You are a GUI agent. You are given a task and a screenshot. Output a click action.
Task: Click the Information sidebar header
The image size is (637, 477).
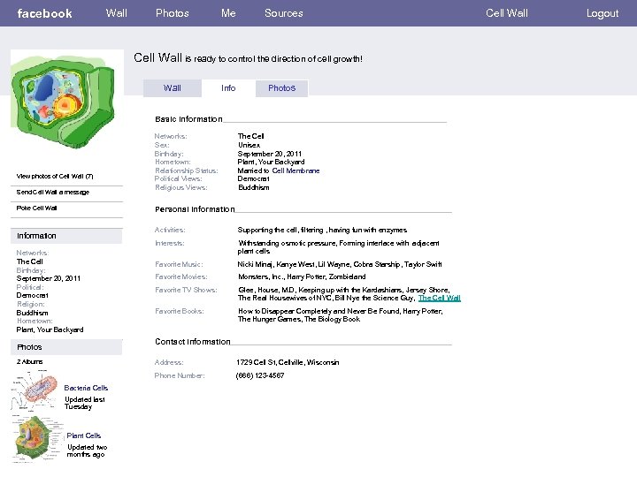[x=66, y=236]
